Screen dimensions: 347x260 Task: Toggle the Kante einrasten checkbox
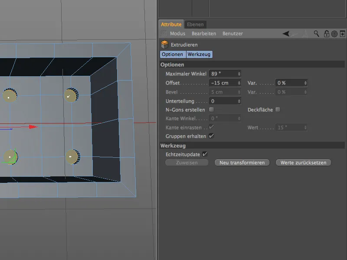[x=211, y=127]
